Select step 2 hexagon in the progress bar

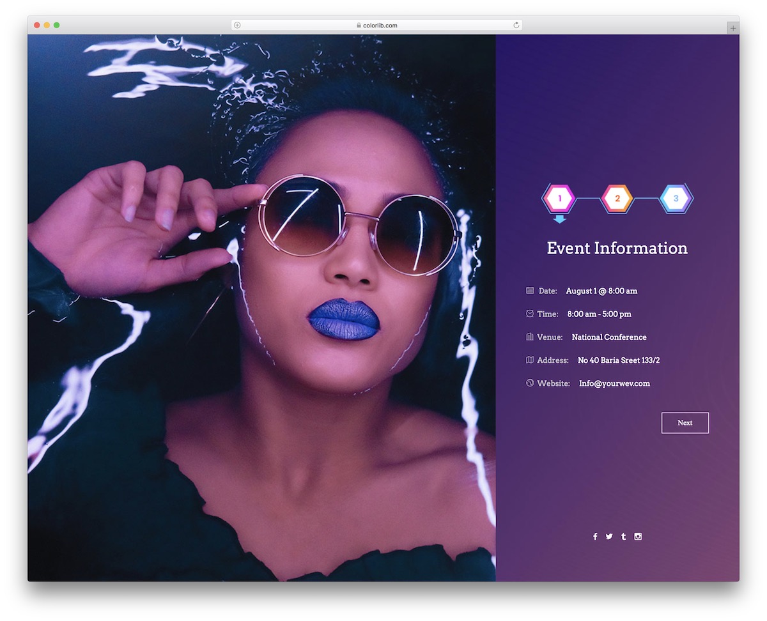tap(617, 199)
